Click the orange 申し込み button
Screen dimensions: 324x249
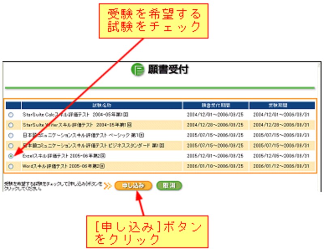coord(133,185)
